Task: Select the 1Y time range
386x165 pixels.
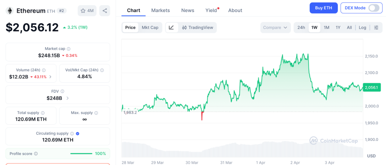Action: coord(338,27)
